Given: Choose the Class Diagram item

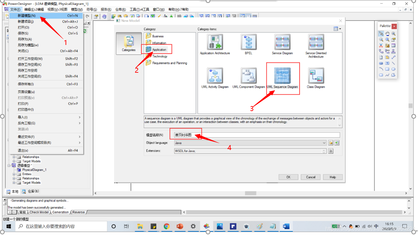Looking at the screenshot, I should [316, 78].
